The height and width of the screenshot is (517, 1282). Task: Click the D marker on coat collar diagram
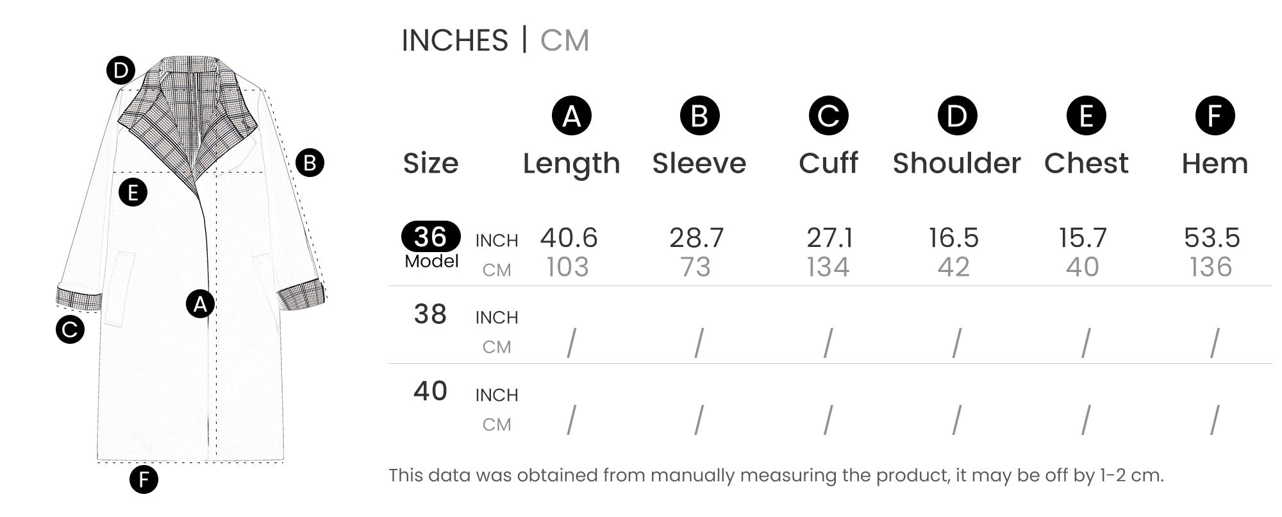[x=121, y=71]
